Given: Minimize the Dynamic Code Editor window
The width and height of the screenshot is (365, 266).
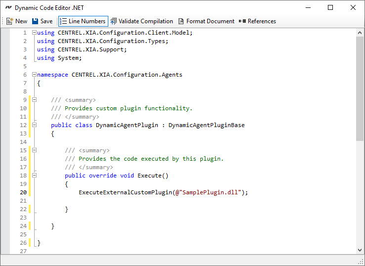Looking at the screenshot, I should [x=308, y=8].
